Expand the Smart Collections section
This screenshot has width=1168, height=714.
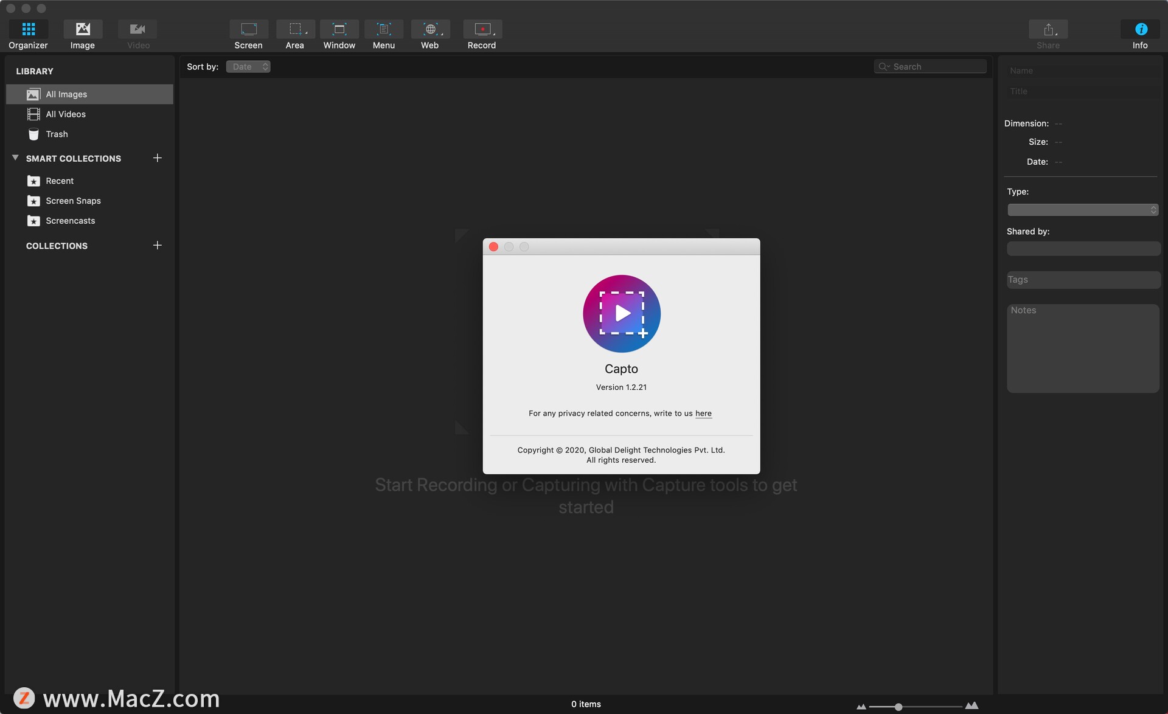(x=15, y=159)
